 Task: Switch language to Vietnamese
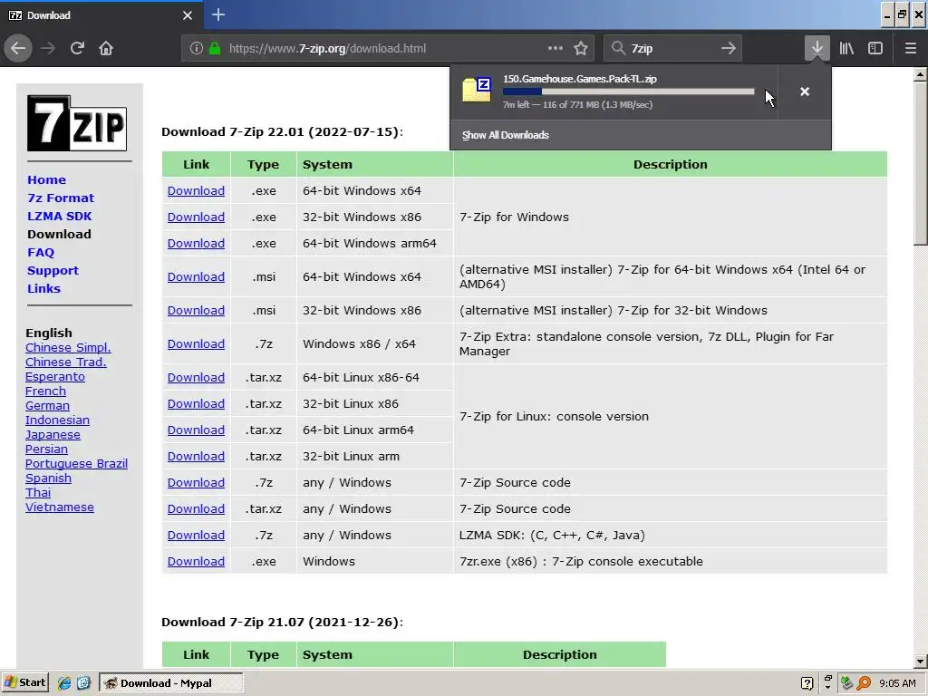(60, 507)
